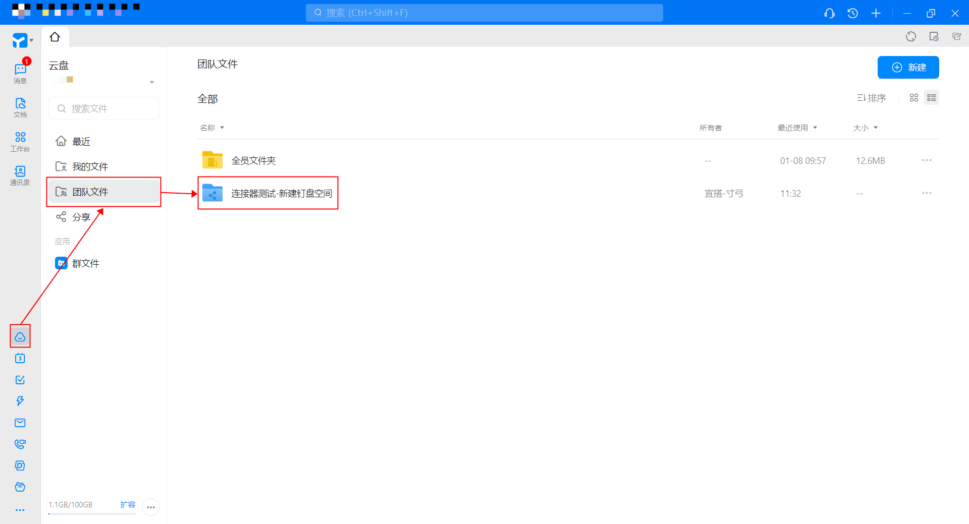Image resolution: width=969 pixels, height=524 pixels.
Task: Click the owner 宜搭-寸弓 cell
Action: pyautogui.click(x=724, y=193)
